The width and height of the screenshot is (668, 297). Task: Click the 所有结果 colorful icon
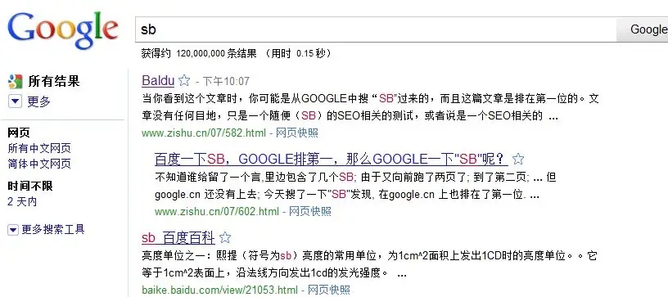pos(15,81)
